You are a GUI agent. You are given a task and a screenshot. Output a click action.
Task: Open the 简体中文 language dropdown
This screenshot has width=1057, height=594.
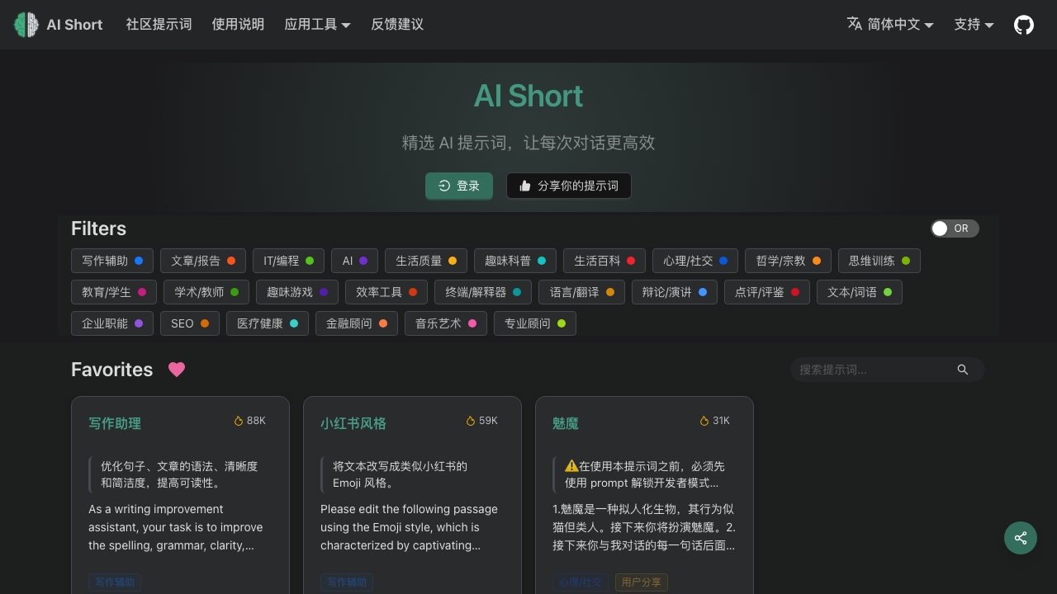point(890,25)
